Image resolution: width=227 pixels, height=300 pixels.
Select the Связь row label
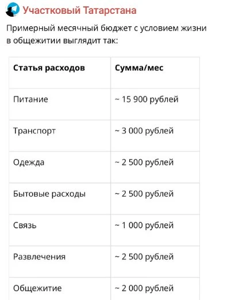(25, 225)
